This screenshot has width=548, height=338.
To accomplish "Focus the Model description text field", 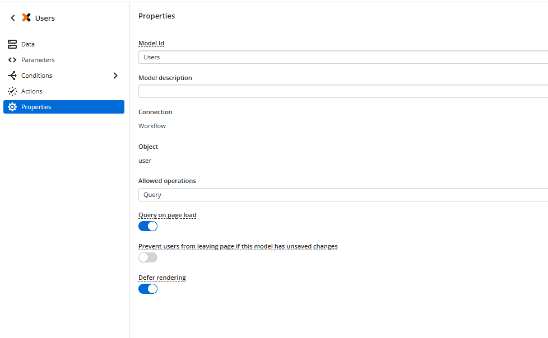I will [342, 92].
